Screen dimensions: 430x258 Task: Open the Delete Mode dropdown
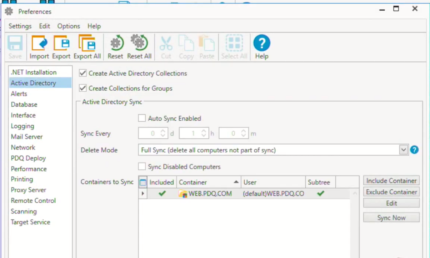click(404, 150)
